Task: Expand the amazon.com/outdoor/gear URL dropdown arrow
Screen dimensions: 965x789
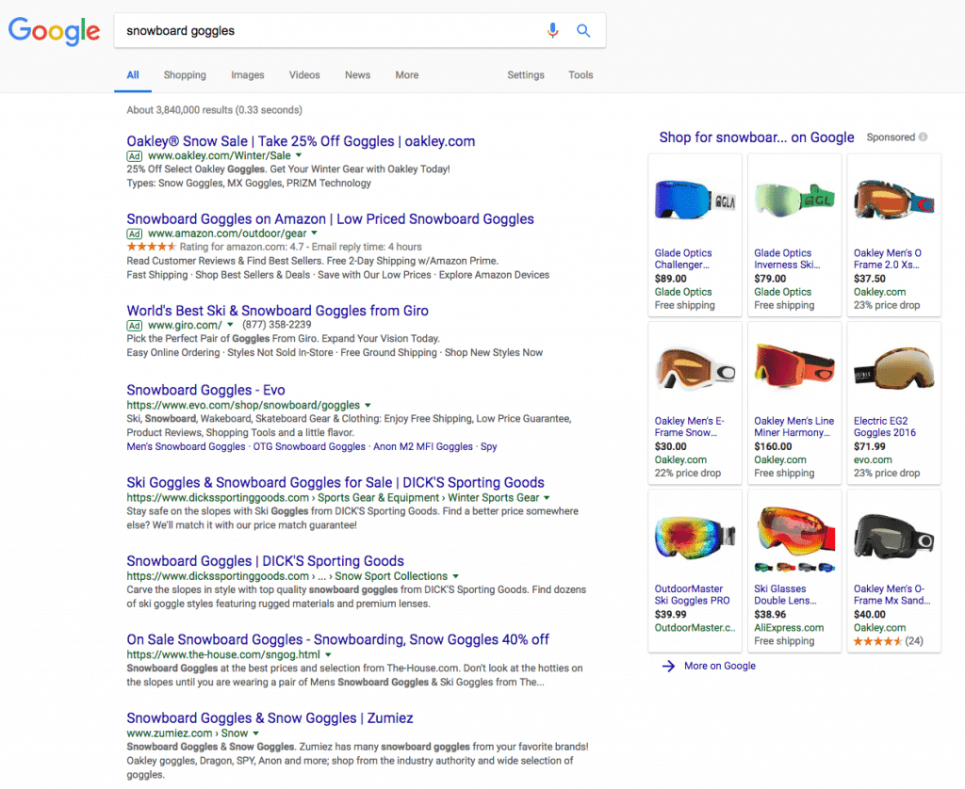Action: click(x=315, y=233)
